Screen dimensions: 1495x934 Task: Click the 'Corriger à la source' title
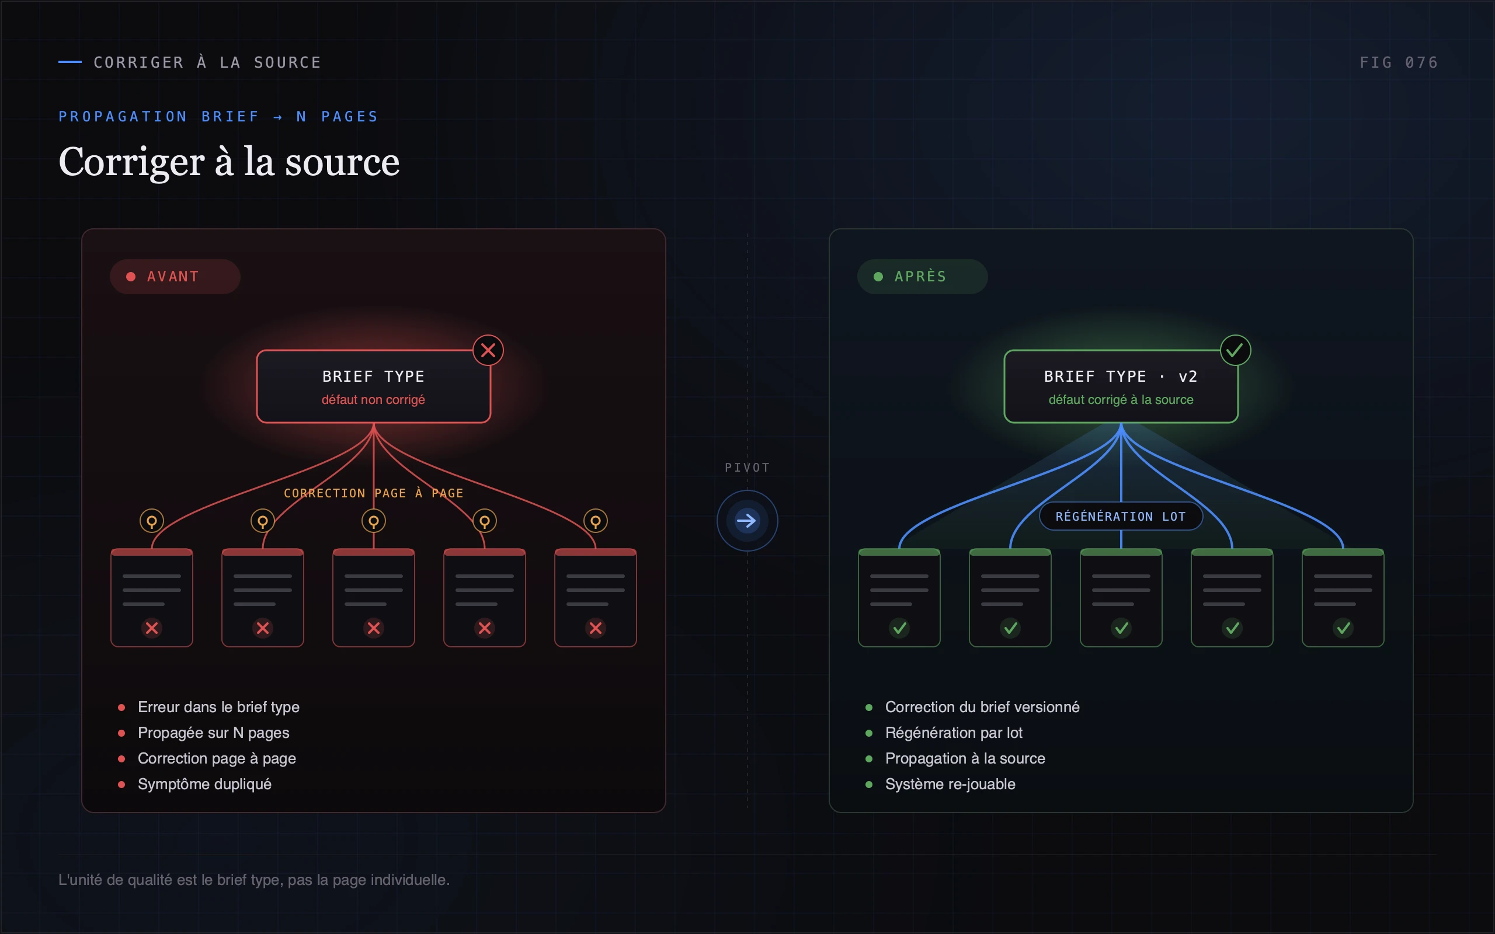click(x=229, y=162)
